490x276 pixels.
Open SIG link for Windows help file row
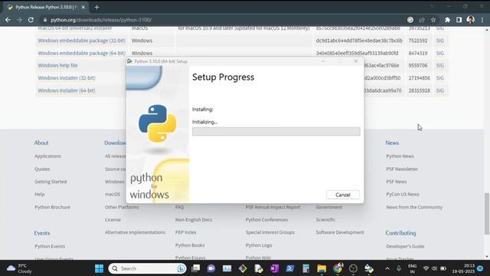coord(439,65)
